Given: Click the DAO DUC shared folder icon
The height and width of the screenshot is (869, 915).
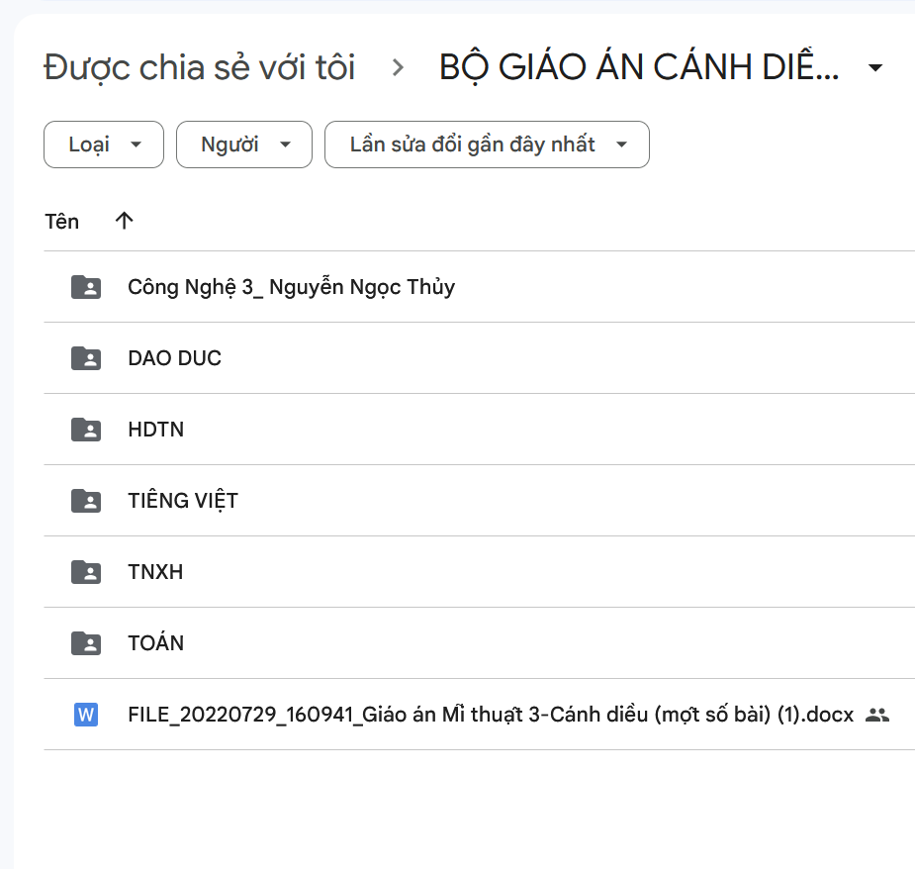Looking at the screenshot, I should (86, 358).
